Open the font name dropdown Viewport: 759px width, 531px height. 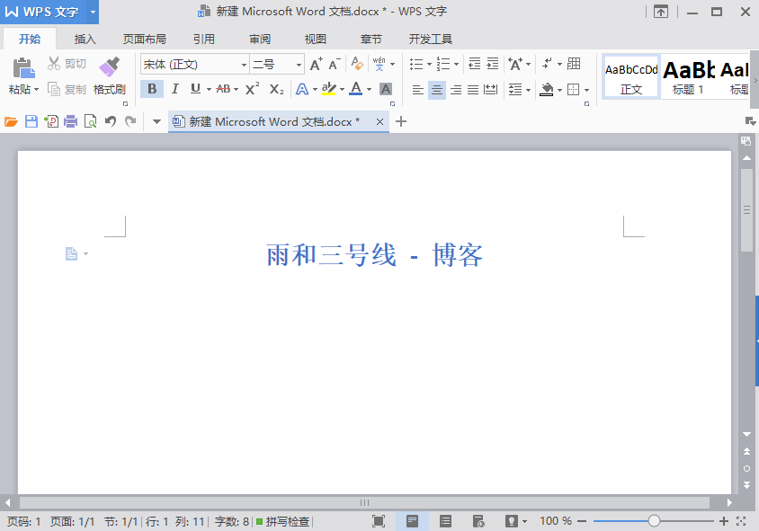pos(244,65)
